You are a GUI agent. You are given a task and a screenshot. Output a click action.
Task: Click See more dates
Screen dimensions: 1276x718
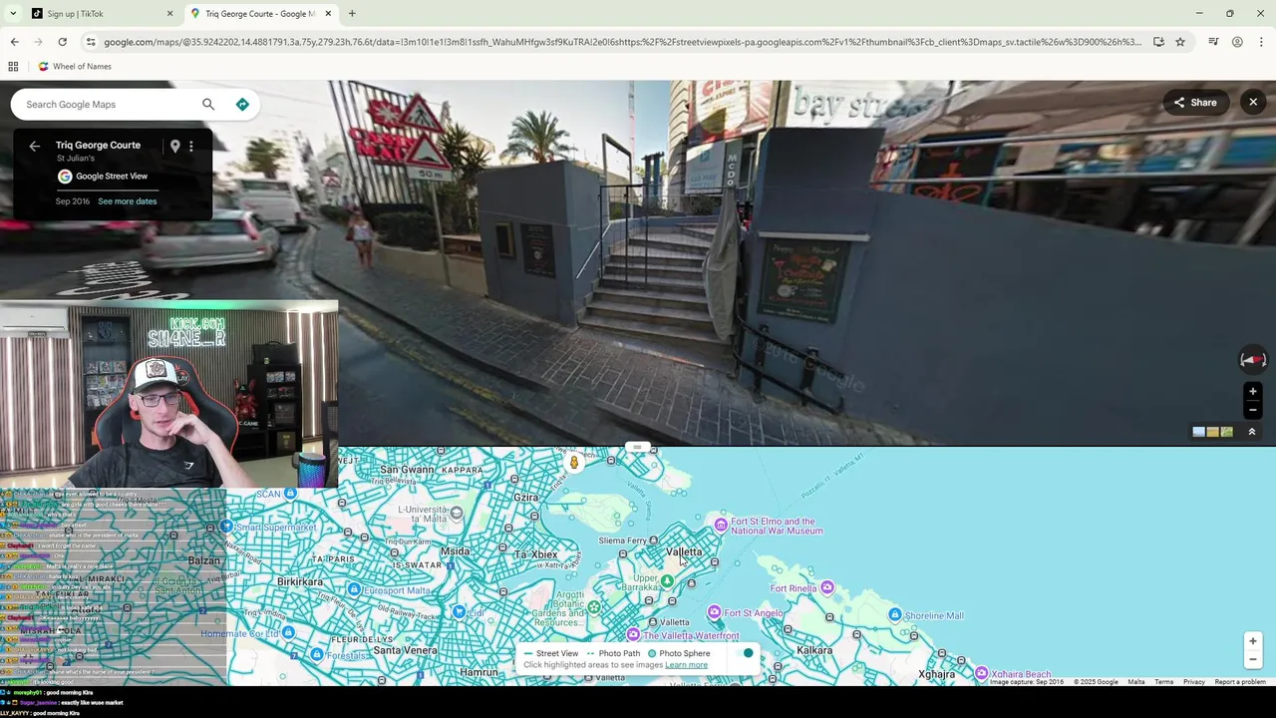coord(127,201)
